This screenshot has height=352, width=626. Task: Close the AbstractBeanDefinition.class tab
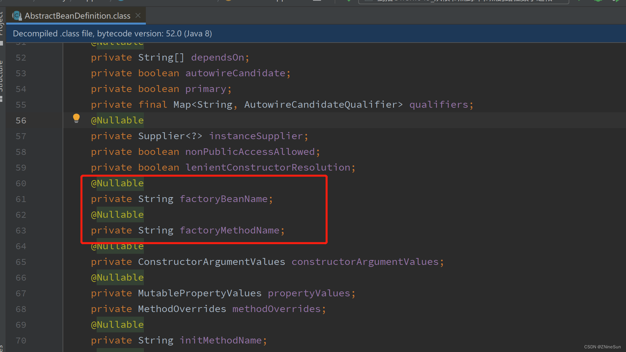pyautogui.click(x=138, y=15)
